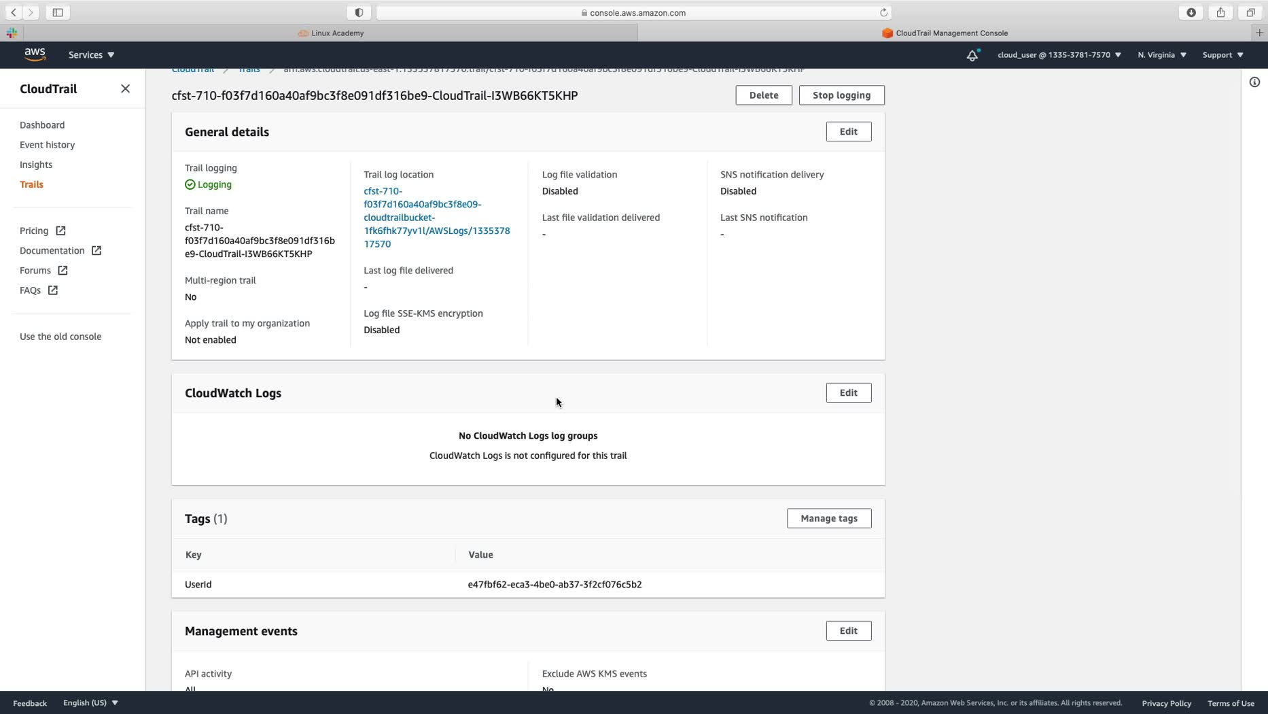Open the N. Virginia region dropdown
Image resolution: width=1268 pixels, height=714 pixels.
tap(1162, 55)
